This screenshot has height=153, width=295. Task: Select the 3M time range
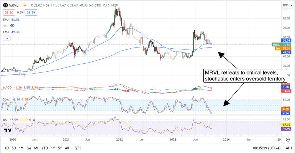pos(29,148)
